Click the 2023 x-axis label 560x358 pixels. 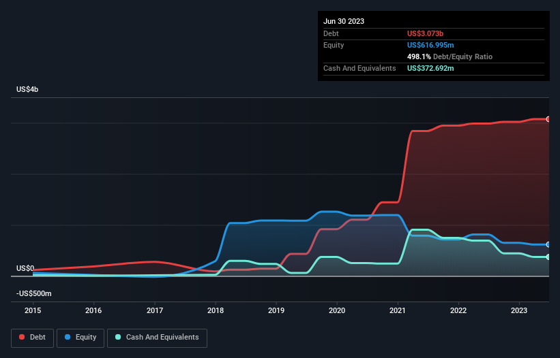519,310
